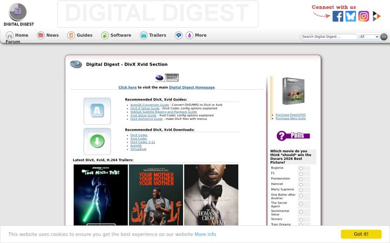This screenshot has height=243, width=390.
Task: Open the Bluesky butterfly icon
Action: pos(350,16)
